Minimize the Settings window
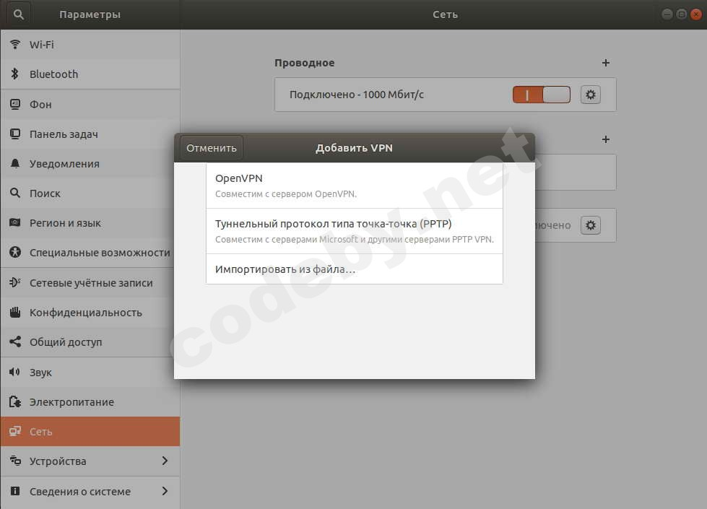Screen dimensions: 707x509 coord(667,14)
